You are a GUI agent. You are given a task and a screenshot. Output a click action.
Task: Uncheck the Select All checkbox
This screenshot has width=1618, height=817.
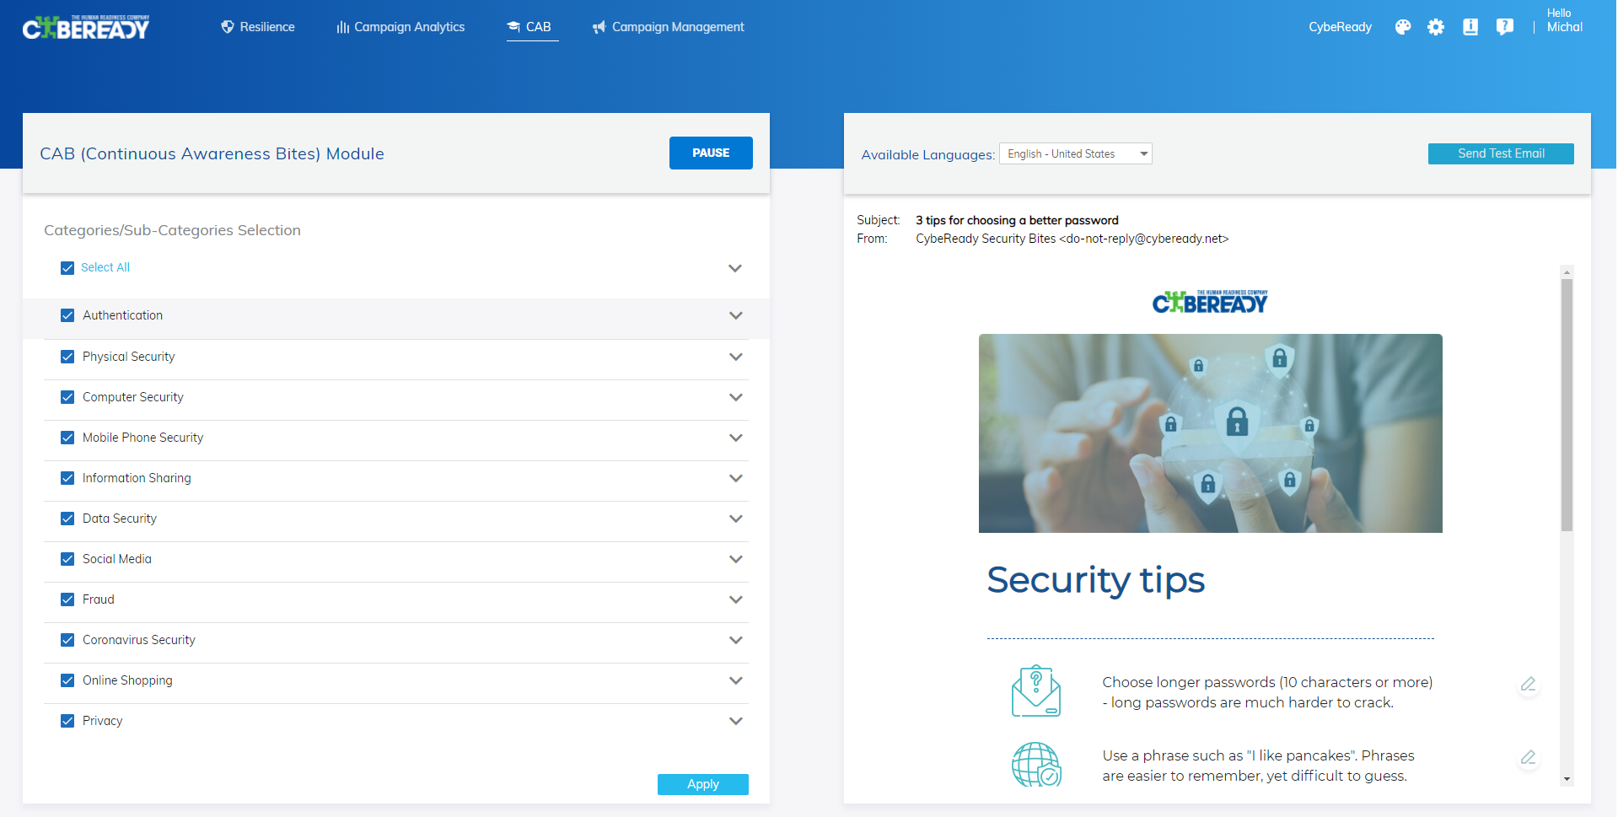[x=67, y=267]
